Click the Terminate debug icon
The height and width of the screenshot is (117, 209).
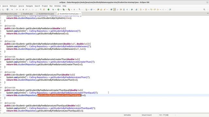23,9
